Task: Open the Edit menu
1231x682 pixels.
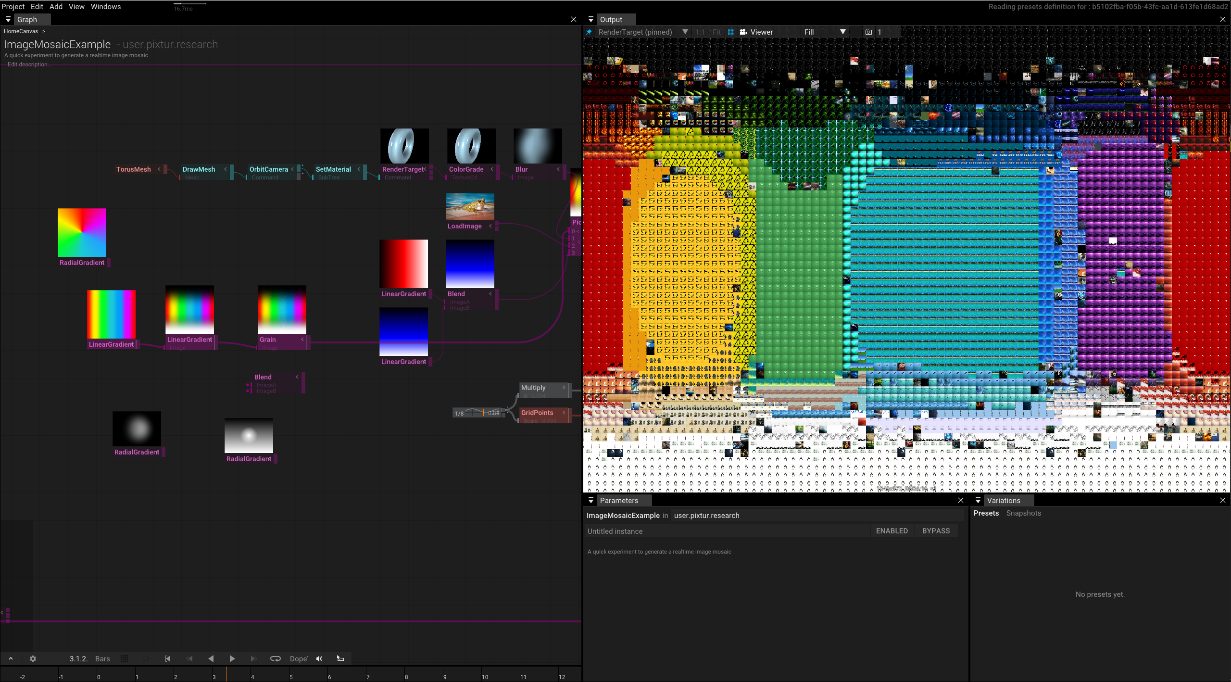Action: (37, 6)
